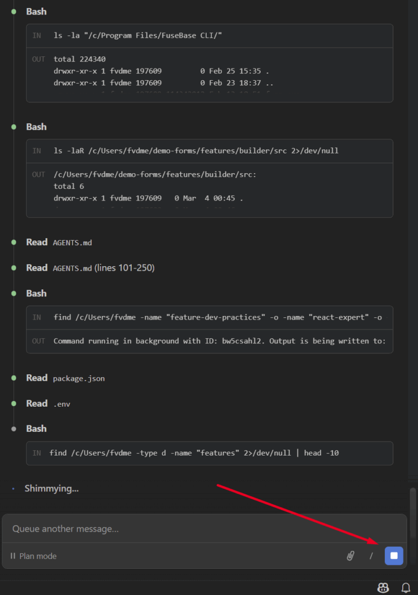
Task: Click the gray status dot of the last Bash step
Action: tap(14, 429)
